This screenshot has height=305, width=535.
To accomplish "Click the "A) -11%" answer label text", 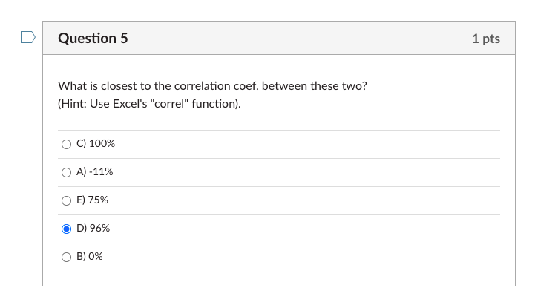I will point(95,171).
